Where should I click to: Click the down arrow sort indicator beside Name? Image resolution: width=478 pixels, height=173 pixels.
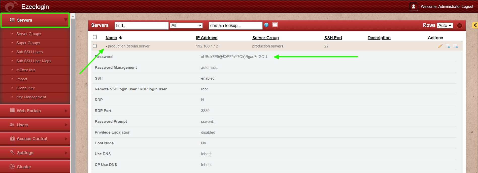(x=121, y=38)
